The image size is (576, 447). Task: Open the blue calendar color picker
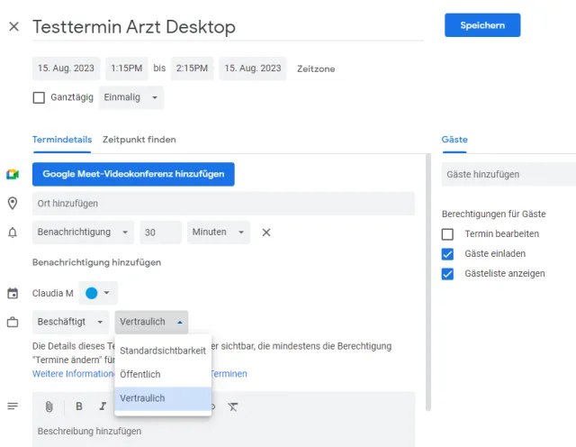[x=98, y=293]
